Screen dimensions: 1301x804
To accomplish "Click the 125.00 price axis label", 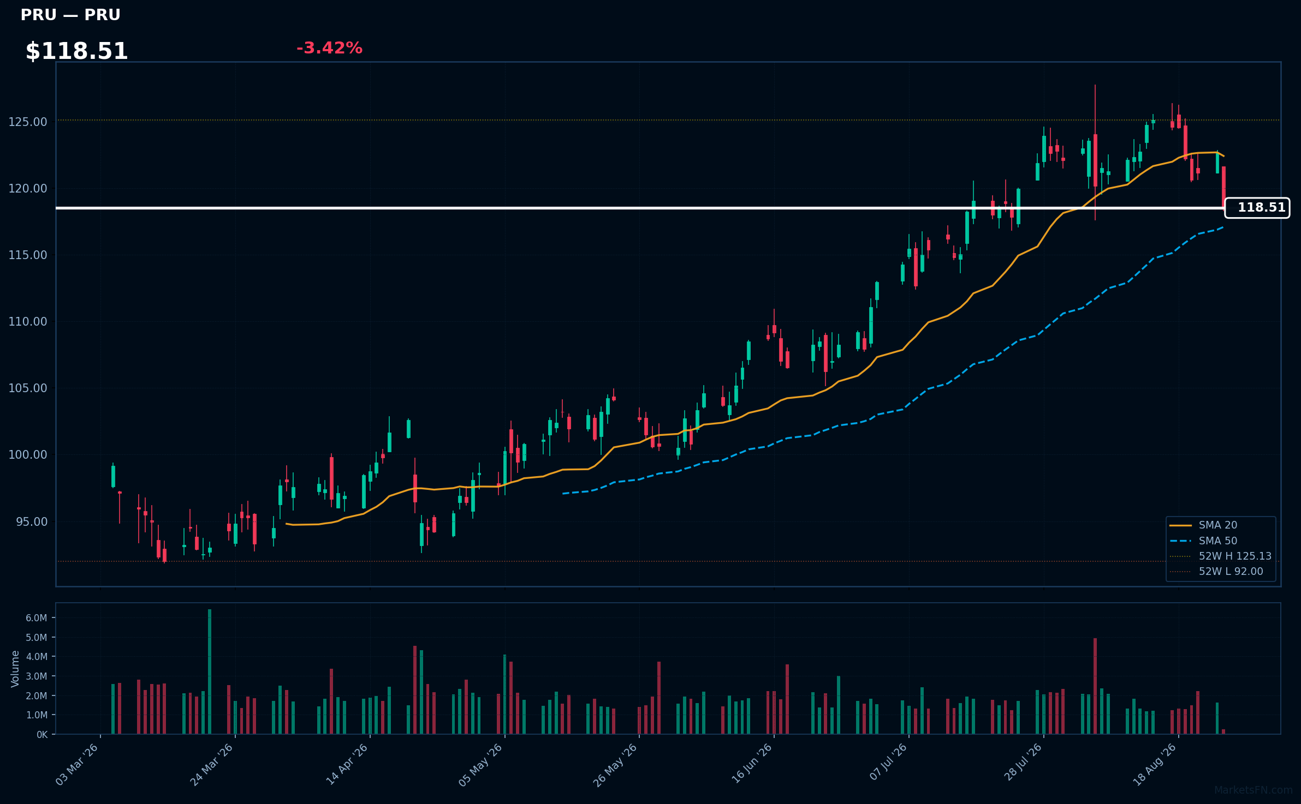I will (28, 122).
